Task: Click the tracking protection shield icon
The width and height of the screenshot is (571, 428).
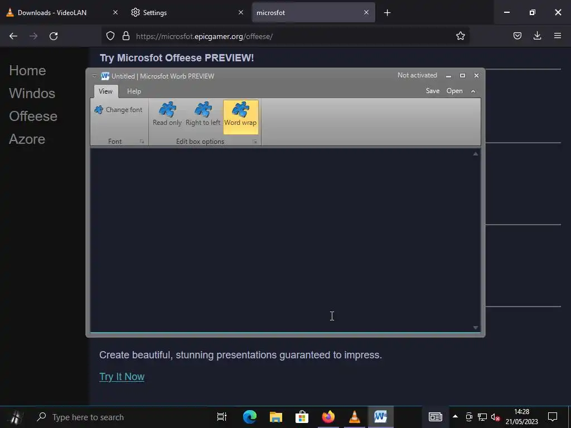Action: click(110, 36)
